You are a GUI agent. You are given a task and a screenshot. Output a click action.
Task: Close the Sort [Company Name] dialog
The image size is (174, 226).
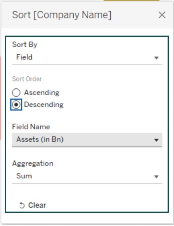(x=162, y=15)
